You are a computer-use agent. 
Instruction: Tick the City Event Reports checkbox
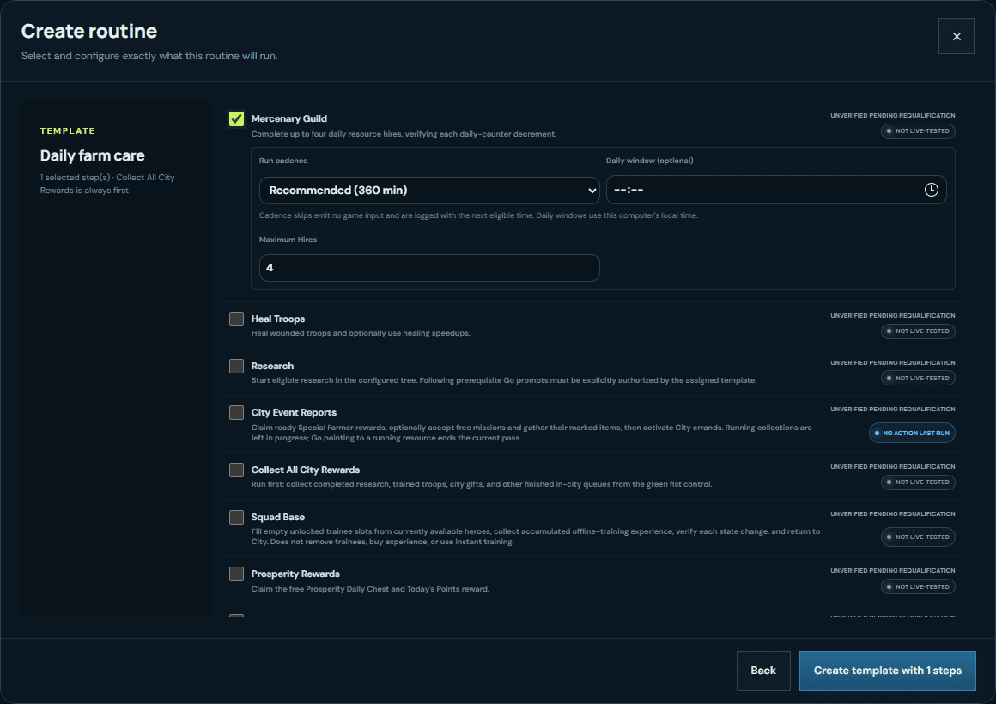coord(236,412)
